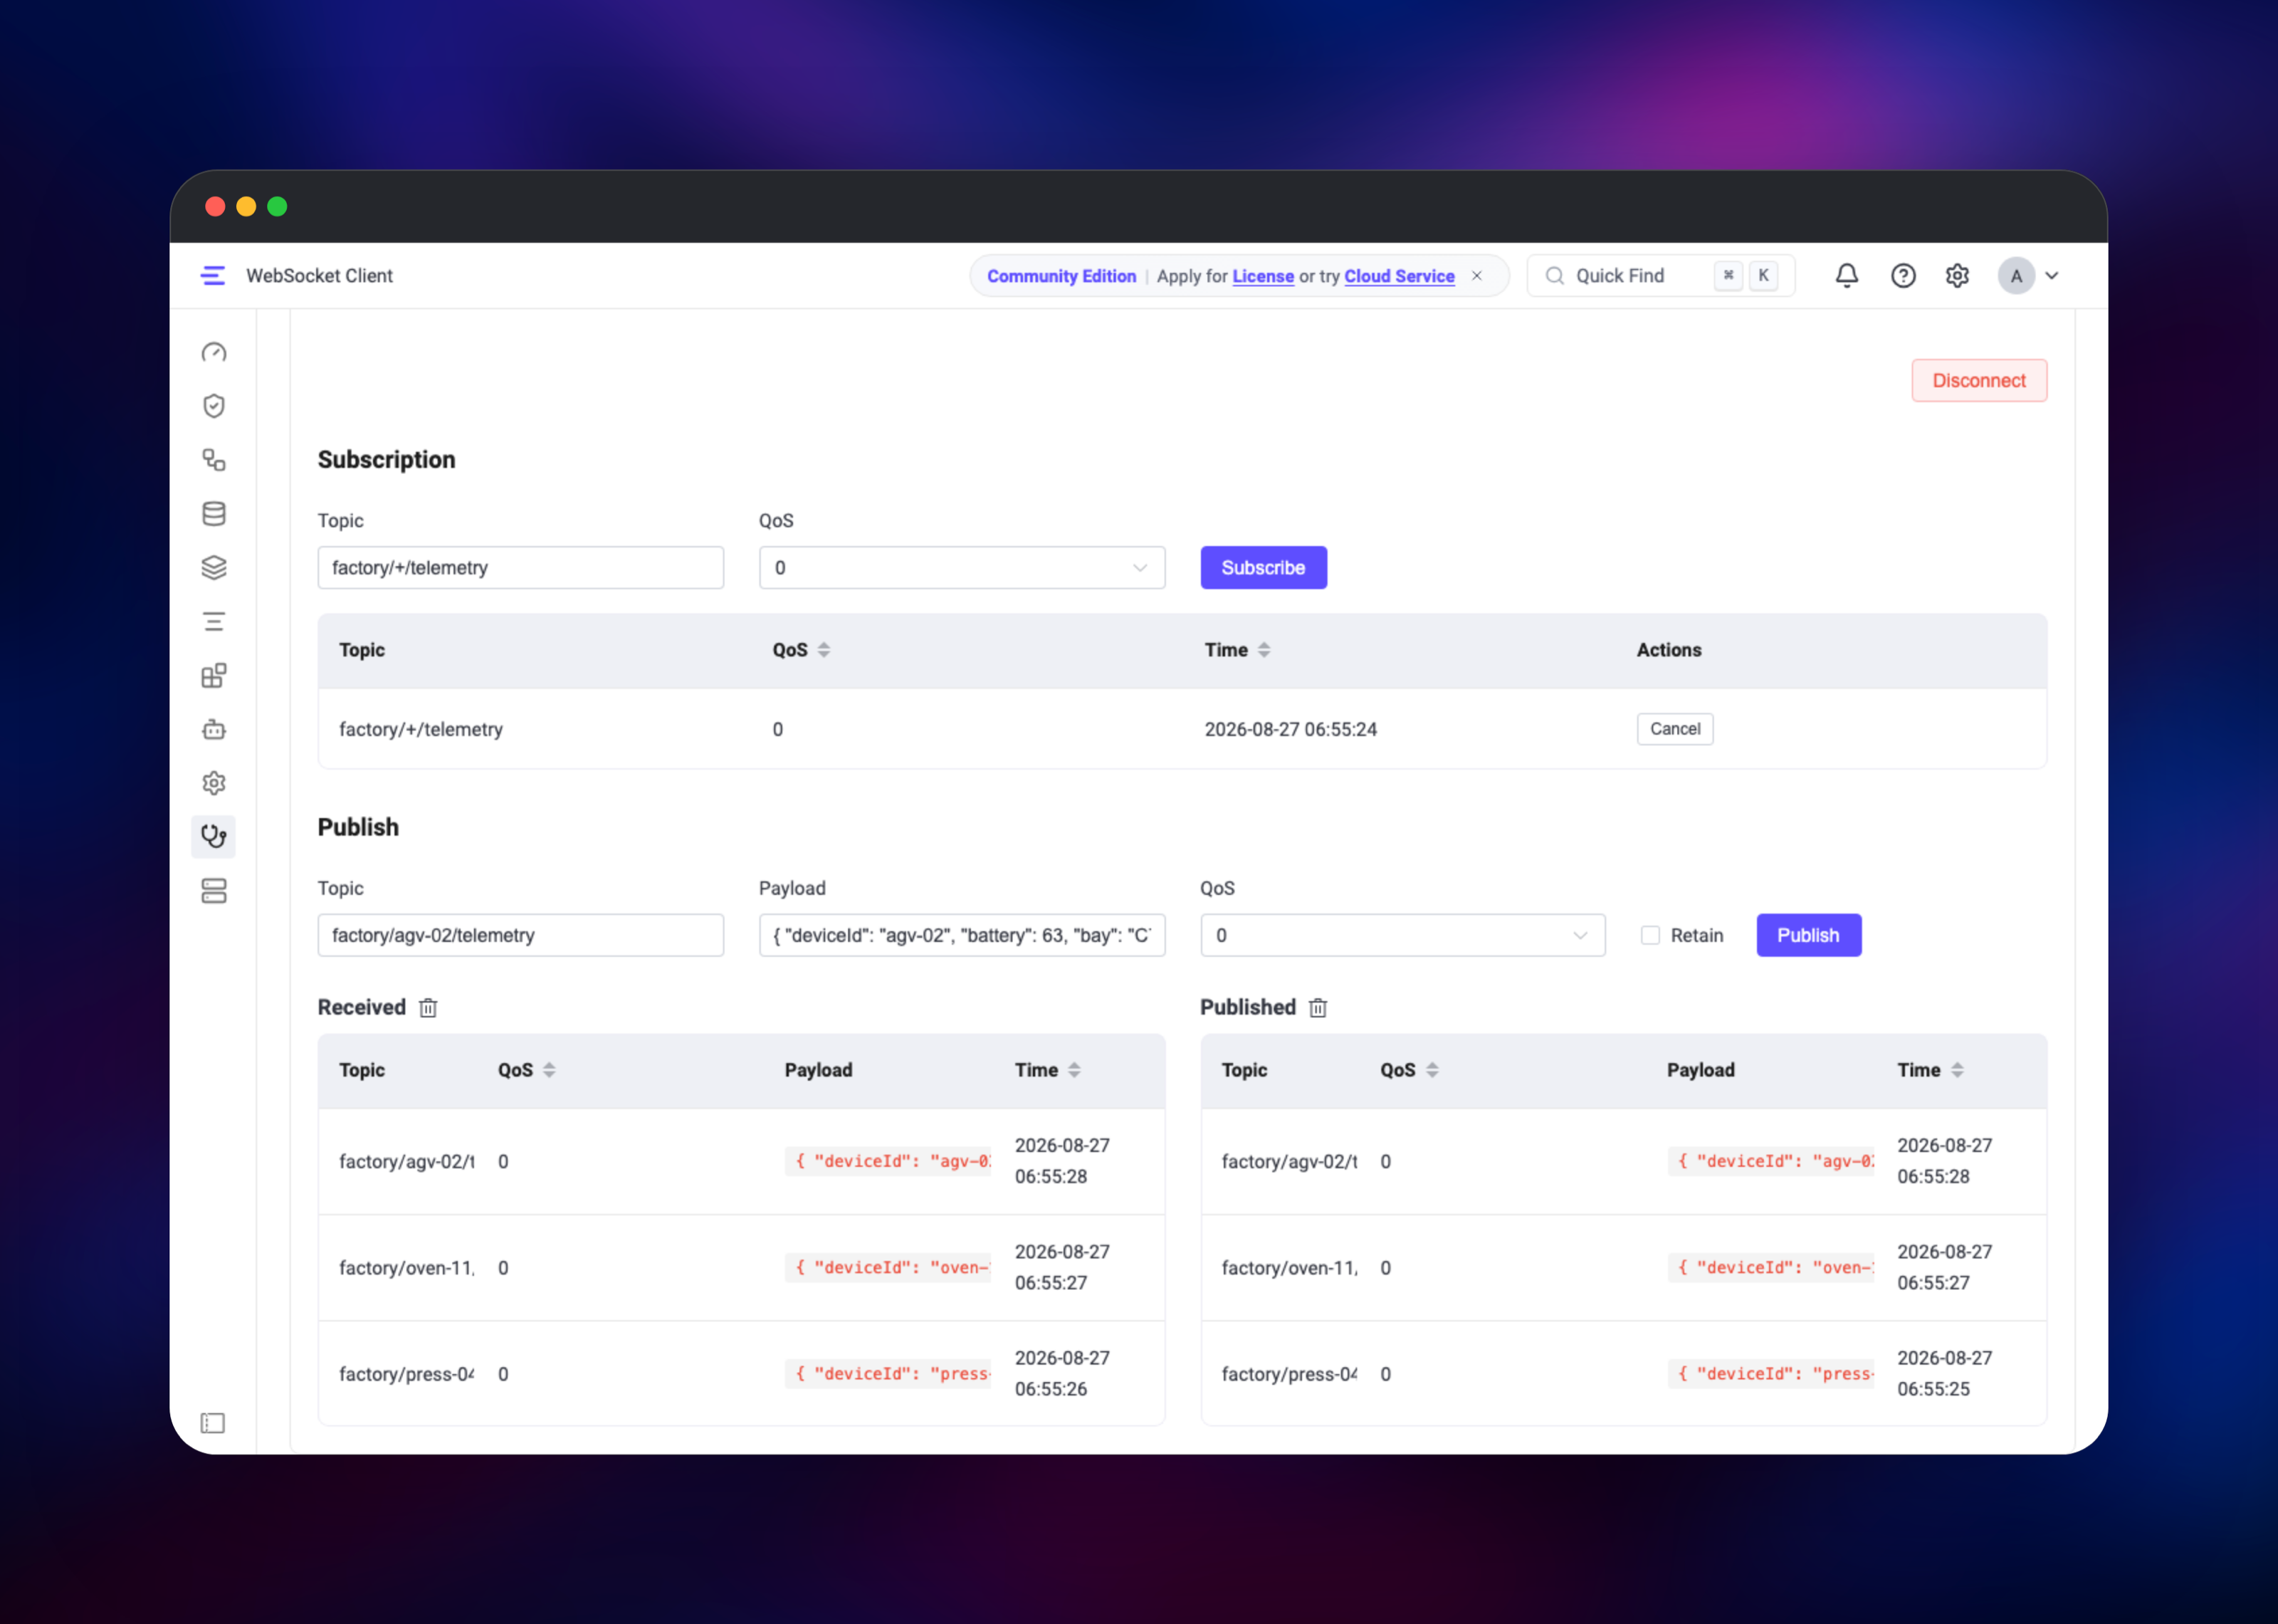Open the Access Control shield icon
The width and height of the screenshot is (2278, 1624).
214,406
